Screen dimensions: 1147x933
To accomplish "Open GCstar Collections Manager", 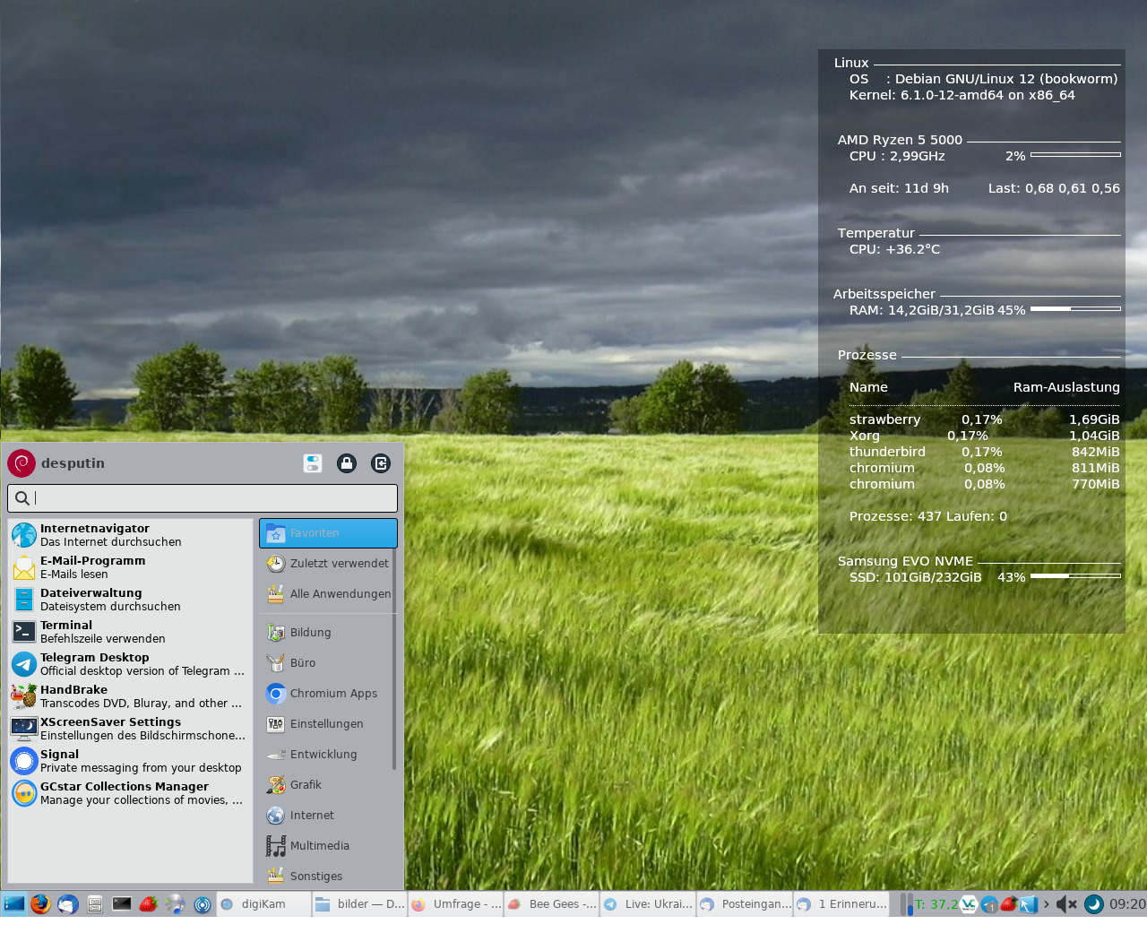I will [131, 793].
